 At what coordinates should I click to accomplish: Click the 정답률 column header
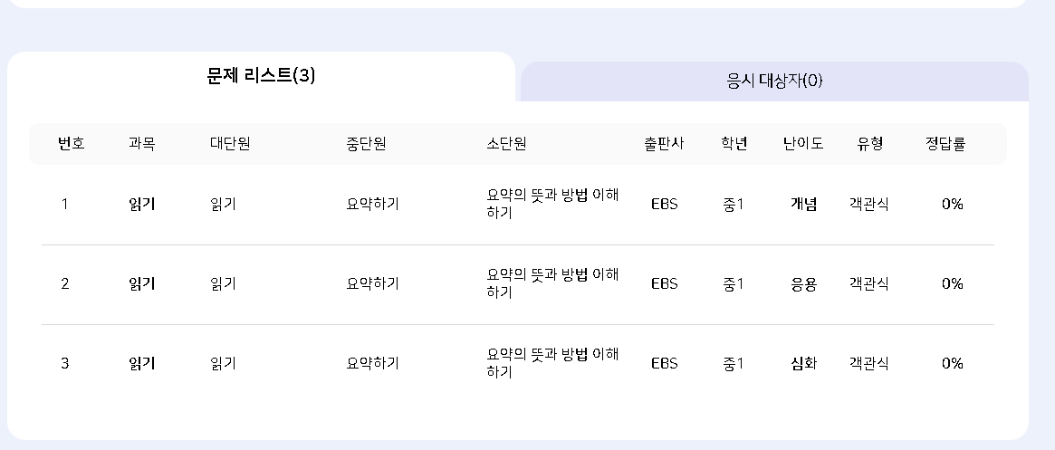tap(945, 143)
